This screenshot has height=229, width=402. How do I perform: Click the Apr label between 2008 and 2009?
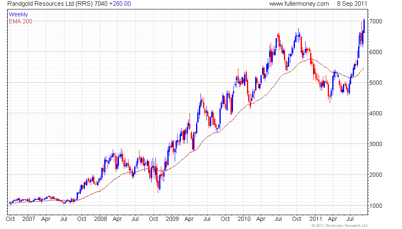pos(117,219)
